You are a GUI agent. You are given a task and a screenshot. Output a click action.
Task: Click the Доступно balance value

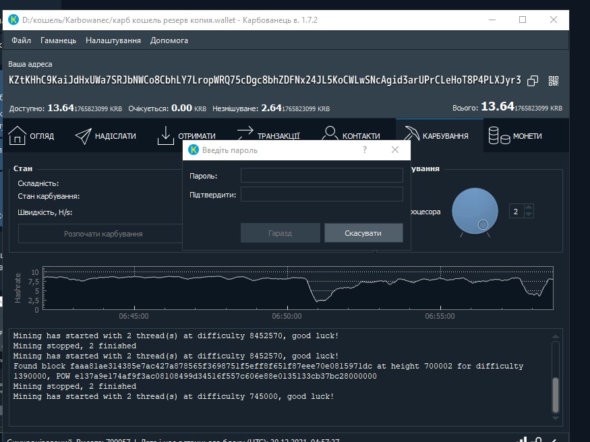85,108
